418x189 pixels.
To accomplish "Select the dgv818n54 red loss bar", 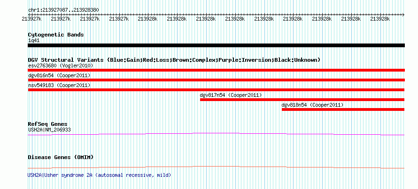I will click(343, 109).
